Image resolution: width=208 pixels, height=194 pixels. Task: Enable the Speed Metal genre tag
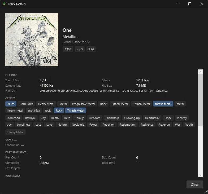click(x=120, y=104)
